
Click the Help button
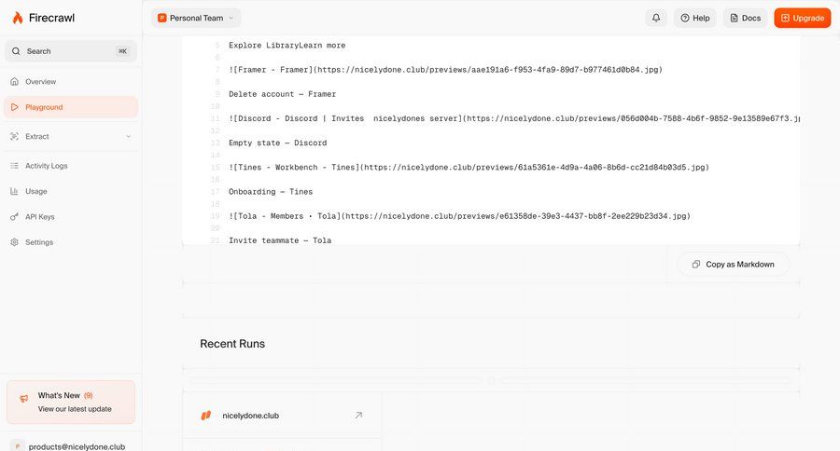[694, 18]
